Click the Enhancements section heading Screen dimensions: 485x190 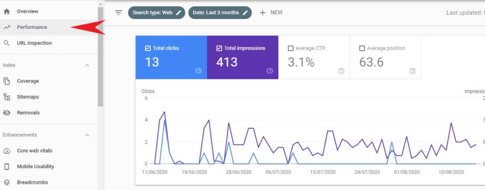point(20,135)
